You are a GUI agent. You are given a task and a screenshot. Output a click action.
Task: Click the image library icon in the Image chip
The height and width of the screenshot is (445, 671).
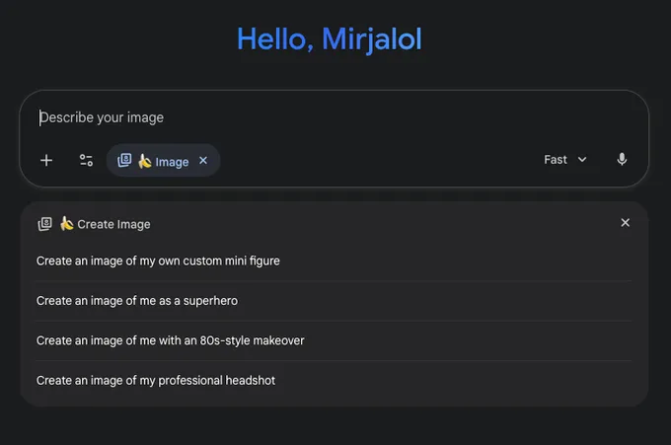click(124, 161)
